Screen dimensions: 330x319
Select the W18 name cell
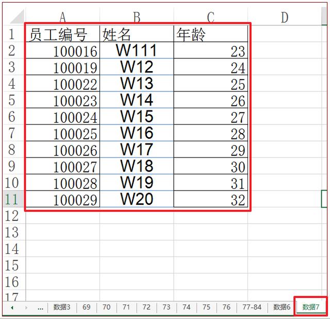137,166
